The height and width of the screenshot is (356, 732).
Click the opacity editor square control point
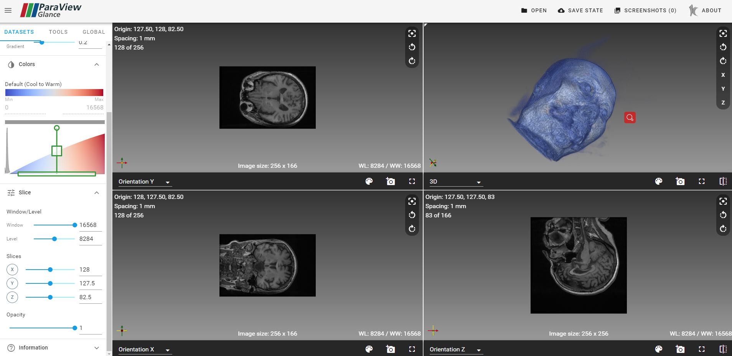57,151
